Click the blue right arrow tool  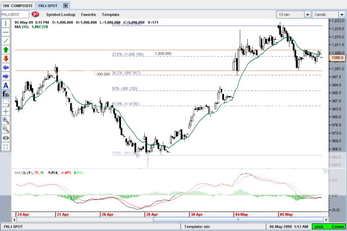(5, 76)
